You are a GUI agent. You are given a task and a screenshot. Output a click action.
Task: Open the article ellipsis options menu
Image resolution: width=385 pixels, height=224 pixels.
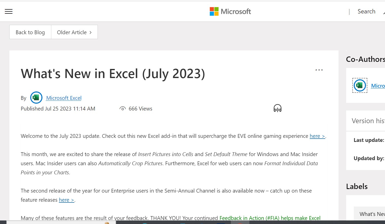(319, 70)
